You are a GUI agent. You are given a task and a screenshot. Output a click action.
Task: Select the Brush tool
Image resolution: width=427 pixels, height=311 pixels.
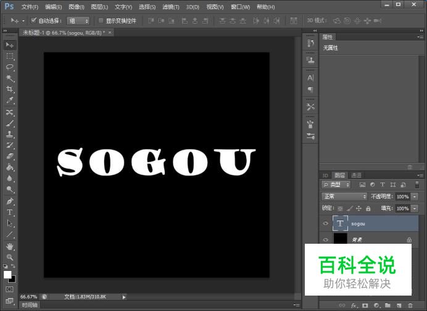(10, 123)
